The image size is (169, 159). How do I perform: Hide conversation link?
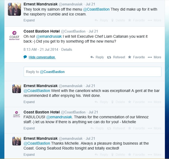tap(42, 57)
